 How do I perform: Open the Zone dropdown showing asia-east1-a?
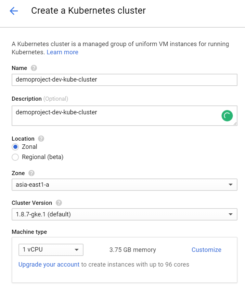click(x=124, y=185)
